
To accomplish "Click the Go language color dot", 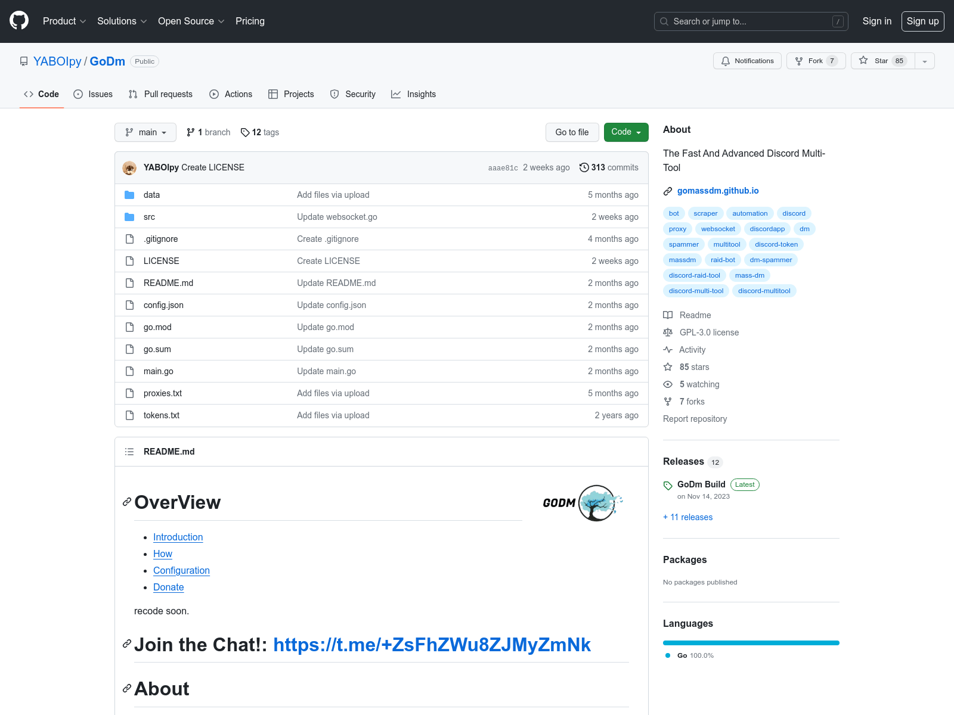I will pos(668,655).
